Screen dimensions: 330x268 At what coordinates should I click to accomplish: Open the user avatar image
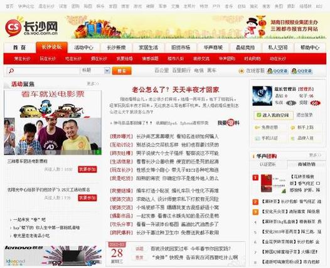tap(262, 96)
